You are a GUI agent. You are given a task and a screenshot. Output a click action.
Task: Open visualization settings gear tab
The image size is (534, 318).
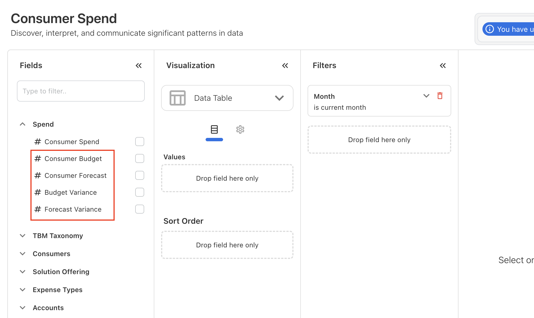click(240, 129)
